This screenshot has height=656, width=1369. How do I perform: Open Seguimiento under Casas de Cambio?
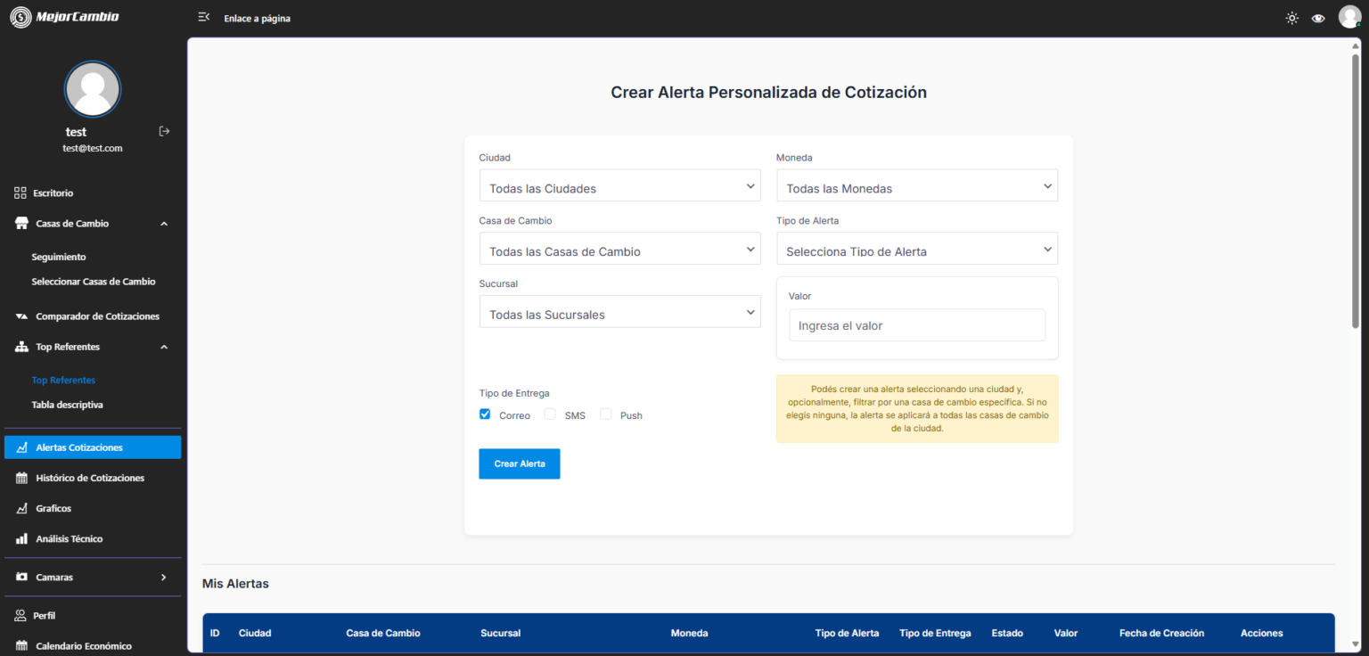click(x=59, y=257)
